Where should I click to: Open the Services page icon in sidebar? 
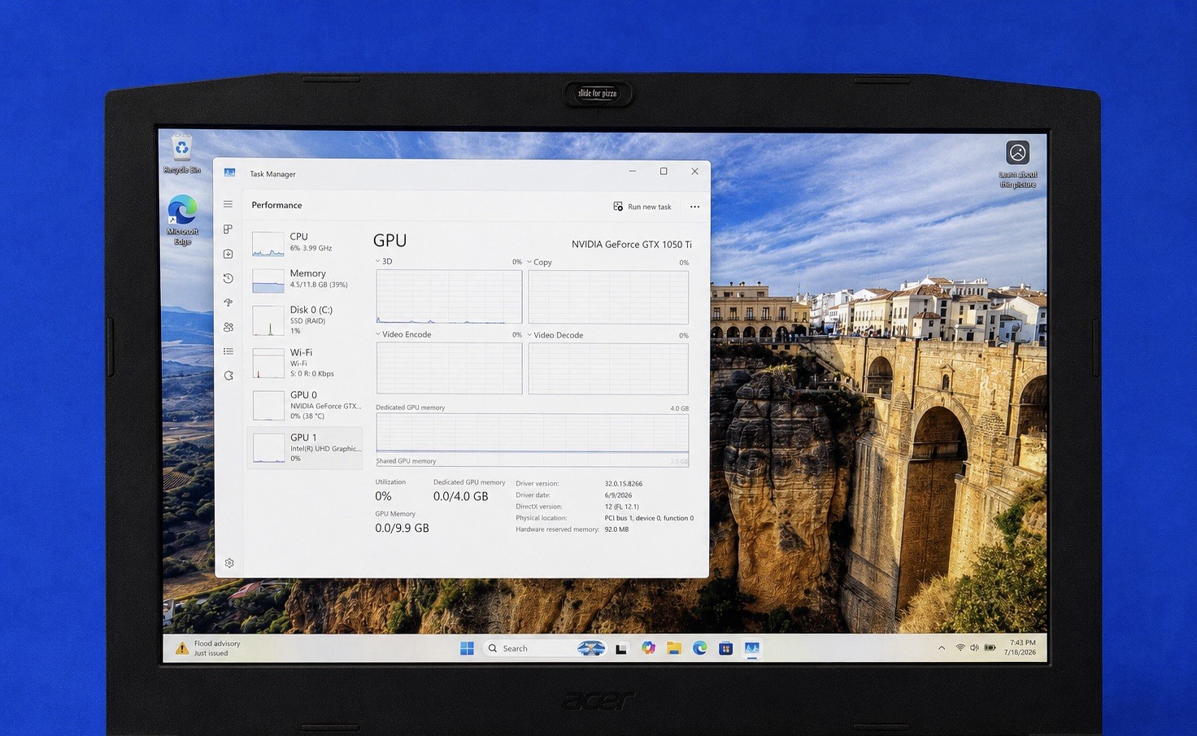click(229, 376)
